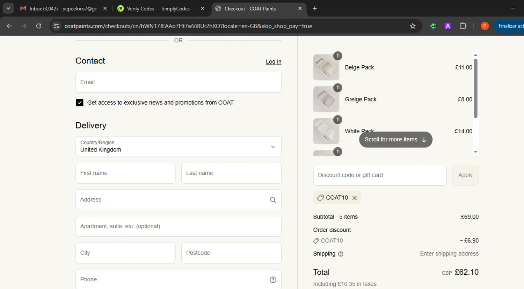Click the Apply discount button

tap(465, 175)
